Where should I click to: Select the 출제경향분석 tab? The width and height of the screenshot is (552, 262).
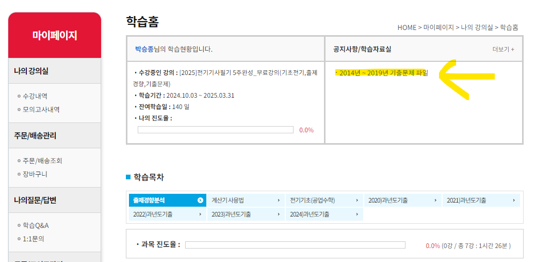(x=149, y=200)
